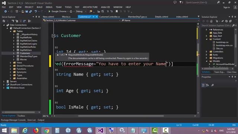
Task: Switch to the Movie.cs tab
Action: point(66,17)
